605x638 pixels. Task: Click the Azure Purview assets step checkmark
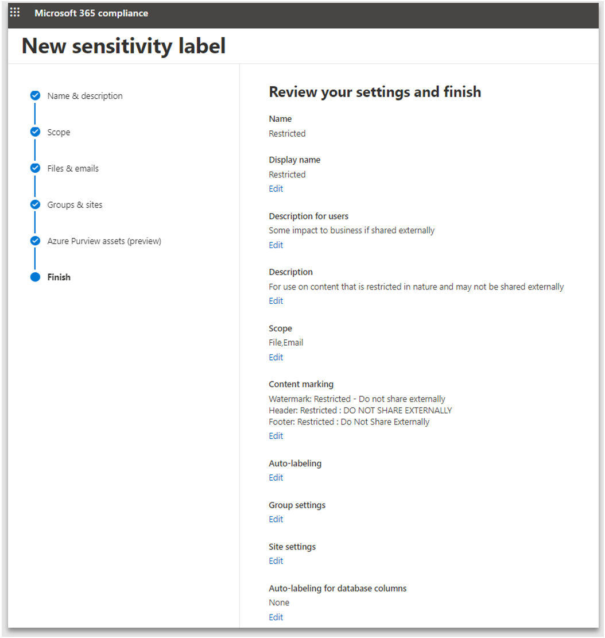point(35,241)
